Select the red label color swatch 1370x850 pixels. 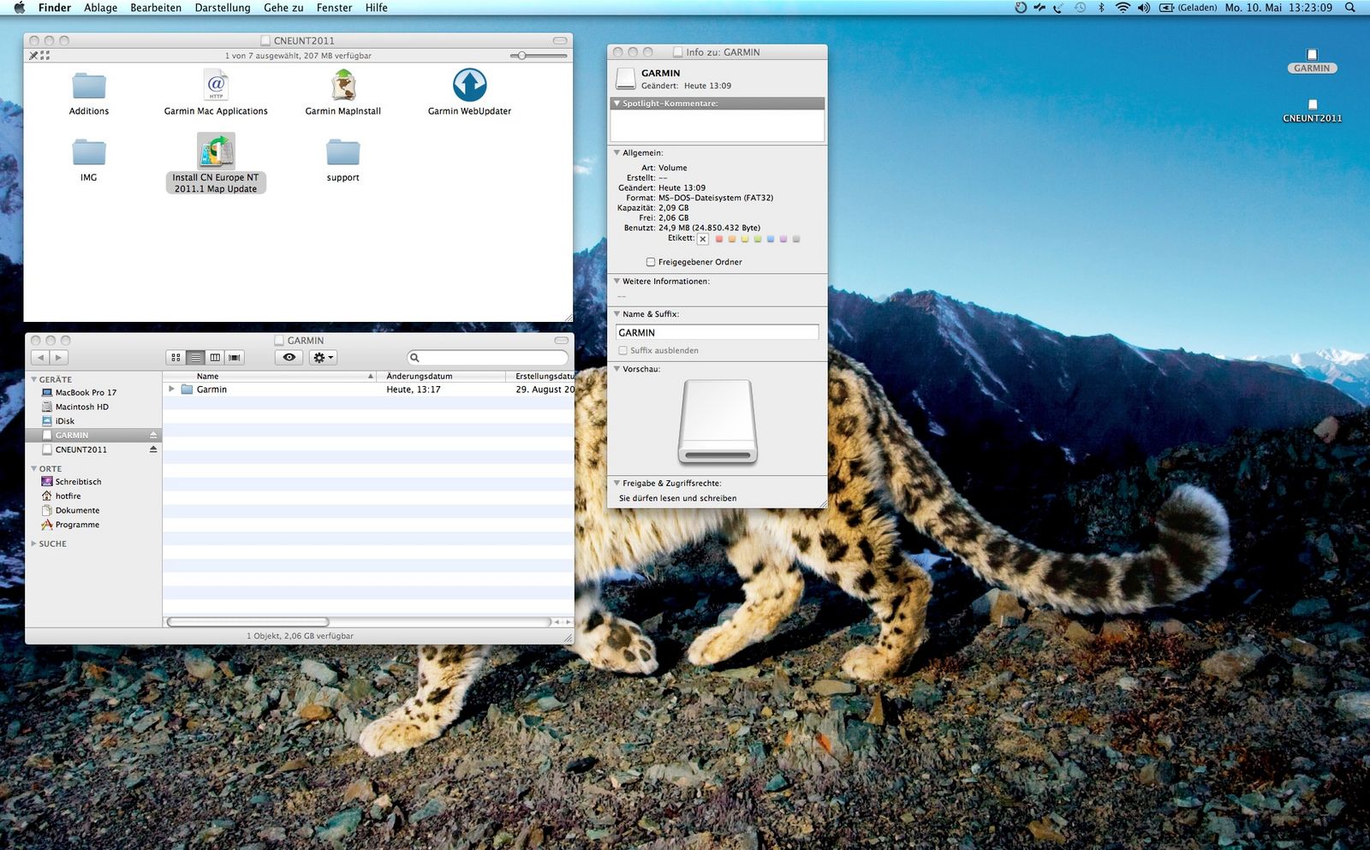tap(719, 240)
